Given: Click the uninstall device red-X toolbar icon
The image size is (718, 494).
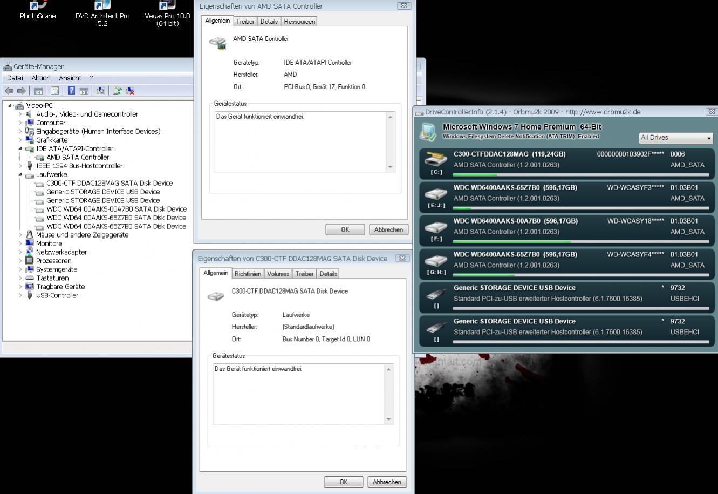Looking at the screenshot, I should (x=130, y=91).
